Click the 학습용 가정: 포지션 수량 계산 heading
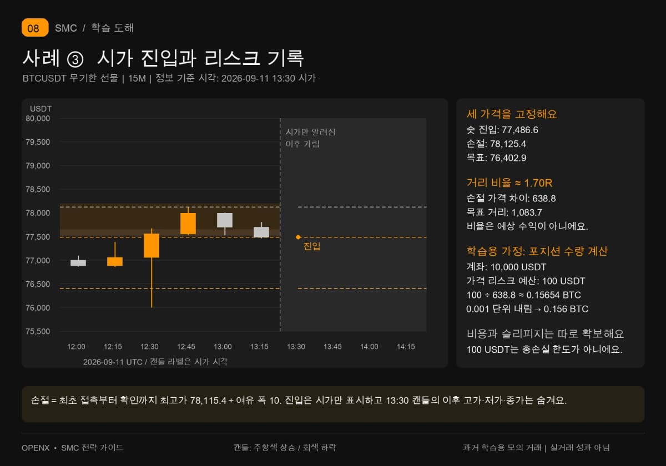This screenshot has width=666, height=466. (x=537, y=251)
